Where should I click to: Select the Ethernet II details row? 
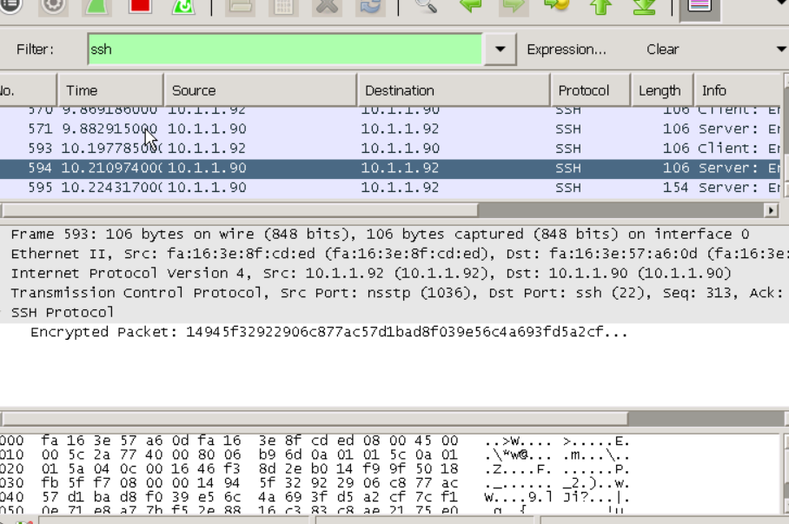(394, 254)
